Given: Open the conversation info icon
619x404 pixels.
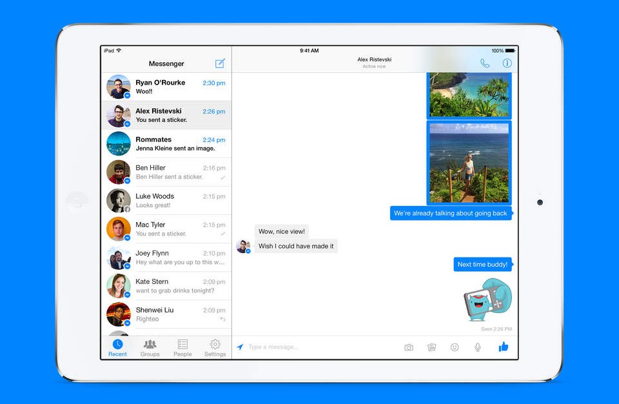Looking at the screenshot, I should click(x=507, y=63).
